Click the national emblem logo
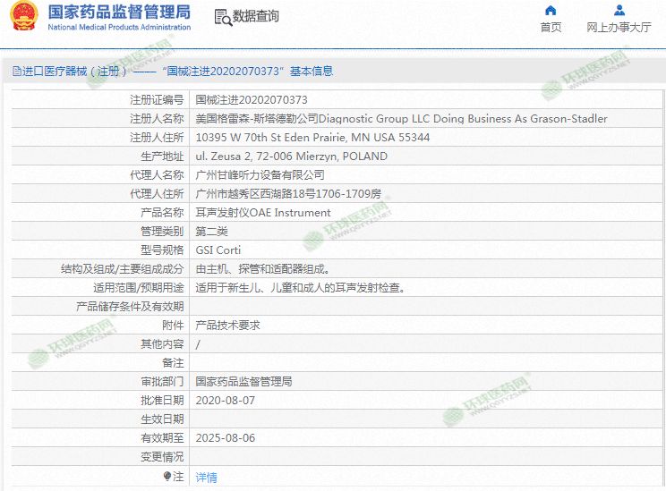The height and width of the screenshot is (491, 666). pyautogui.click(x=21, y=18)
